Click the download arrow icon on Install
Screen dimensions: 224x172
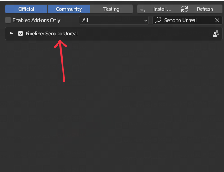pyautogui.click(x=142, y=9)
